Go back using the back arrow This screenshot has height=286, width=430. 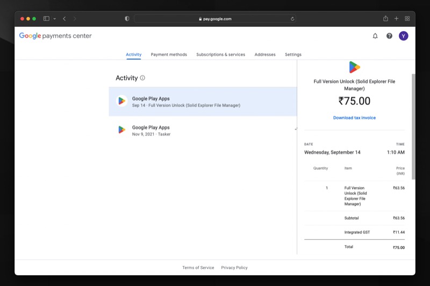(x=64, y=19)
